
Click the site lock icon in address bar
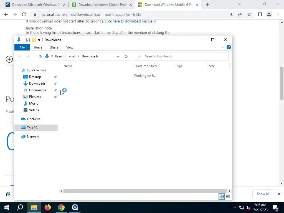point(35,14)
